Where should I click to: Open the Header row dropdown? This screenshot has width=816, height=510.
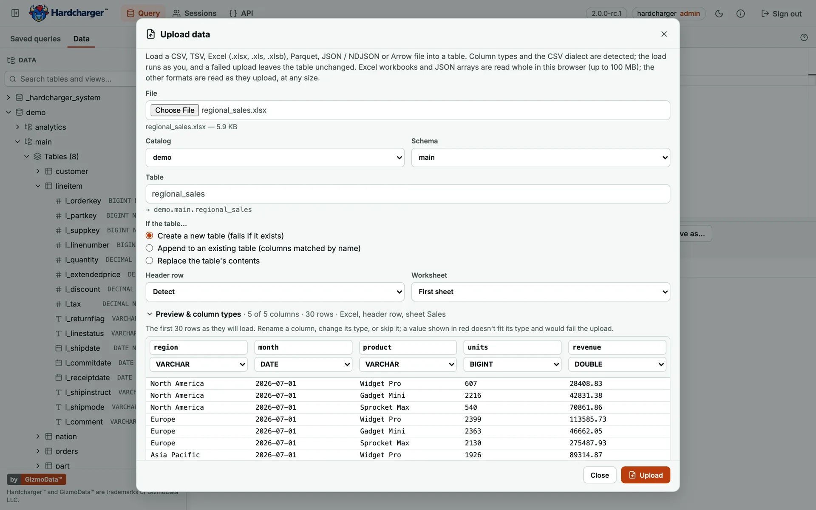(x=275, y=292)
